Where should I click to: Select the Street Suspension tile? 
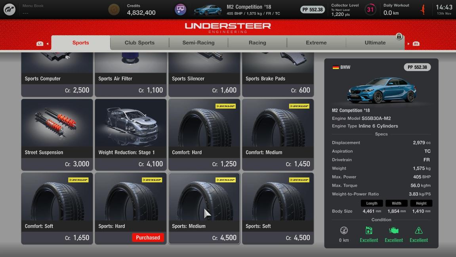(57, 134)
